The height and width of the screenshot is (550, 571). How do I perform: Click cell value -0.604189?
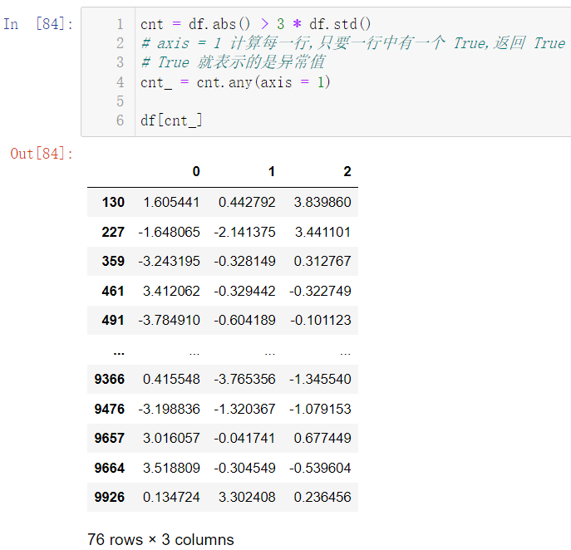click(244, 321)
